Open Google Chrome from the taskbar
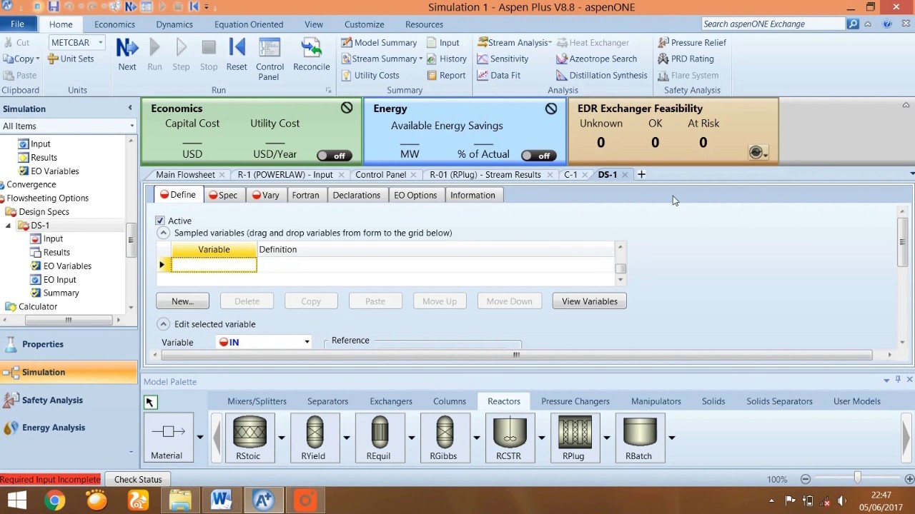The width and height of the screenshot is (915, 514). (x=54, y=500)
